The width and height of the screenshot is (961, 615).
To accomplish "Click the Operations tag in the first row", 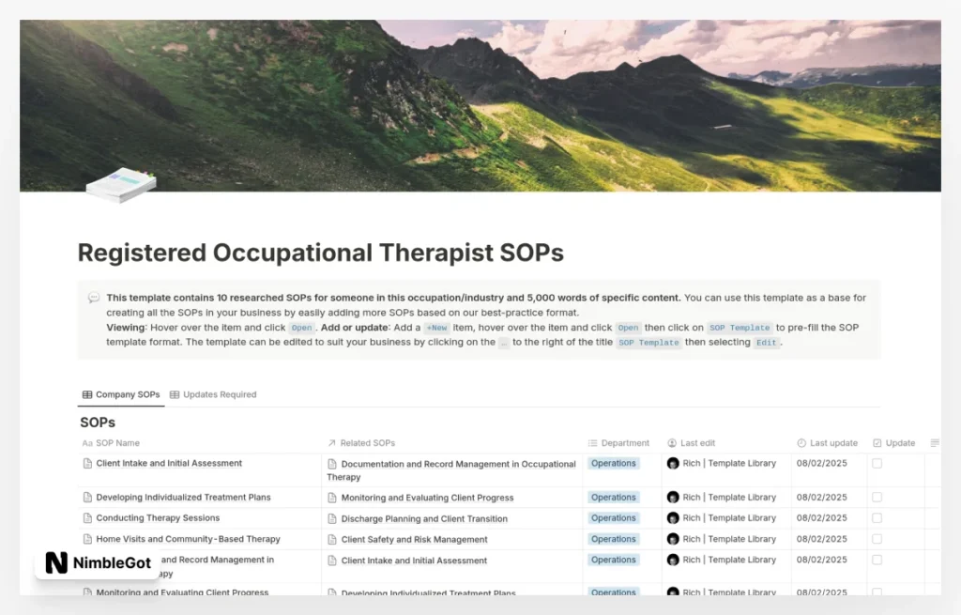I will click(614, 463).
